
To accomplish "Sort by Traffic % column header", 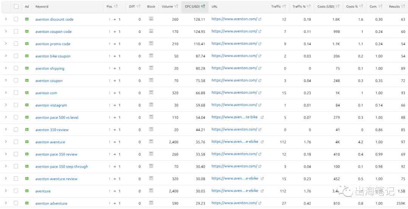I will (301, 6).
